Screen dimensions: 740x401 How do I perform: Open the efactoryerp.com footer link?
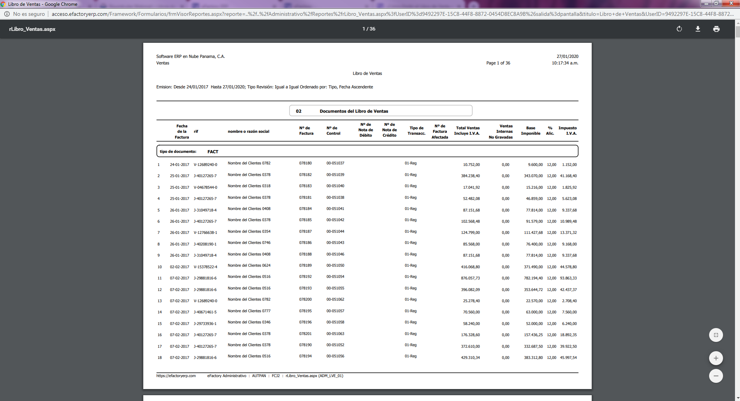[x=176, y=376]
